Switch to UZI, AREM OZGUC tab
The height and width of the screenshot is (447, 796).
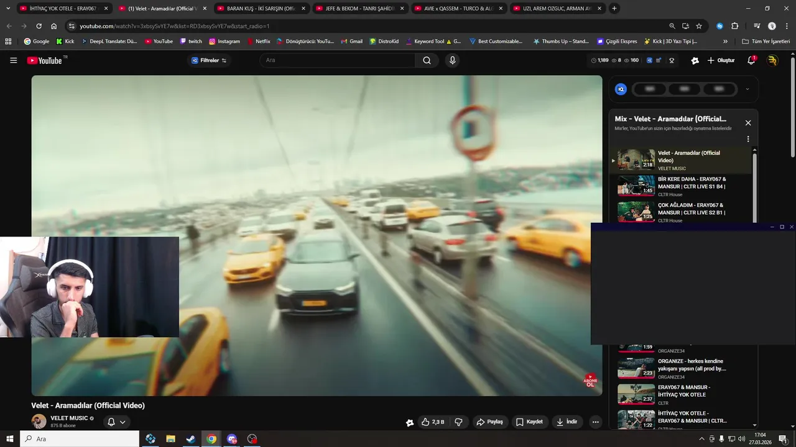(x=557, y=9)
